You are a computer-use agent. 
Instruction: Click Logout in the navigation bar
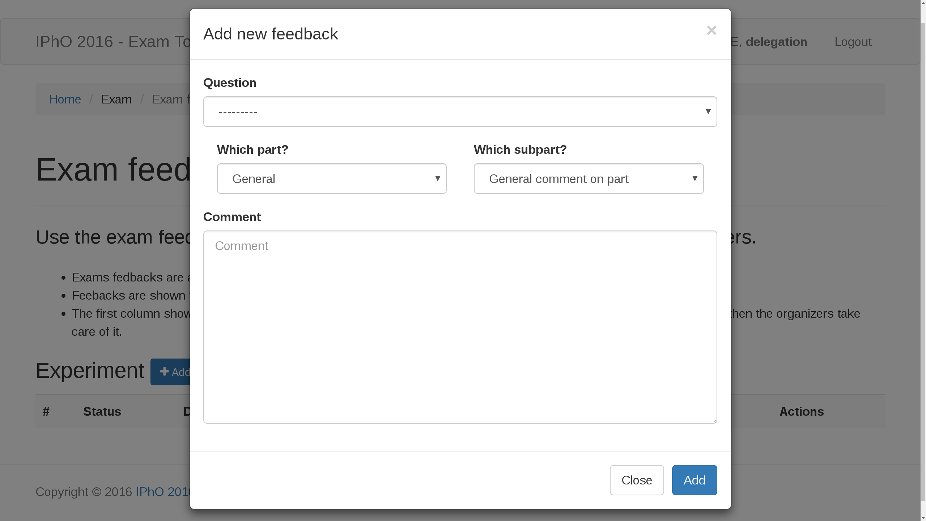853,42
